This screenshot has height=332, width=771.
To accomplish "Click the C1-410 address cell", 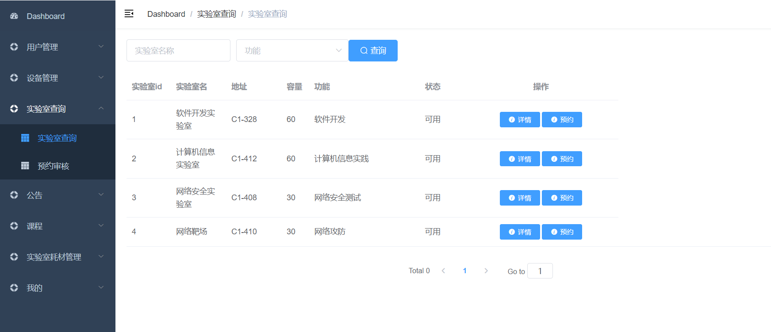I will click(244, 232).
